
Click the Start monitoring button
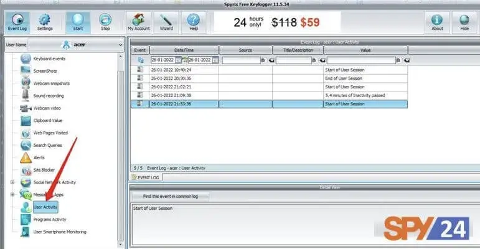[x=78, y=22]
